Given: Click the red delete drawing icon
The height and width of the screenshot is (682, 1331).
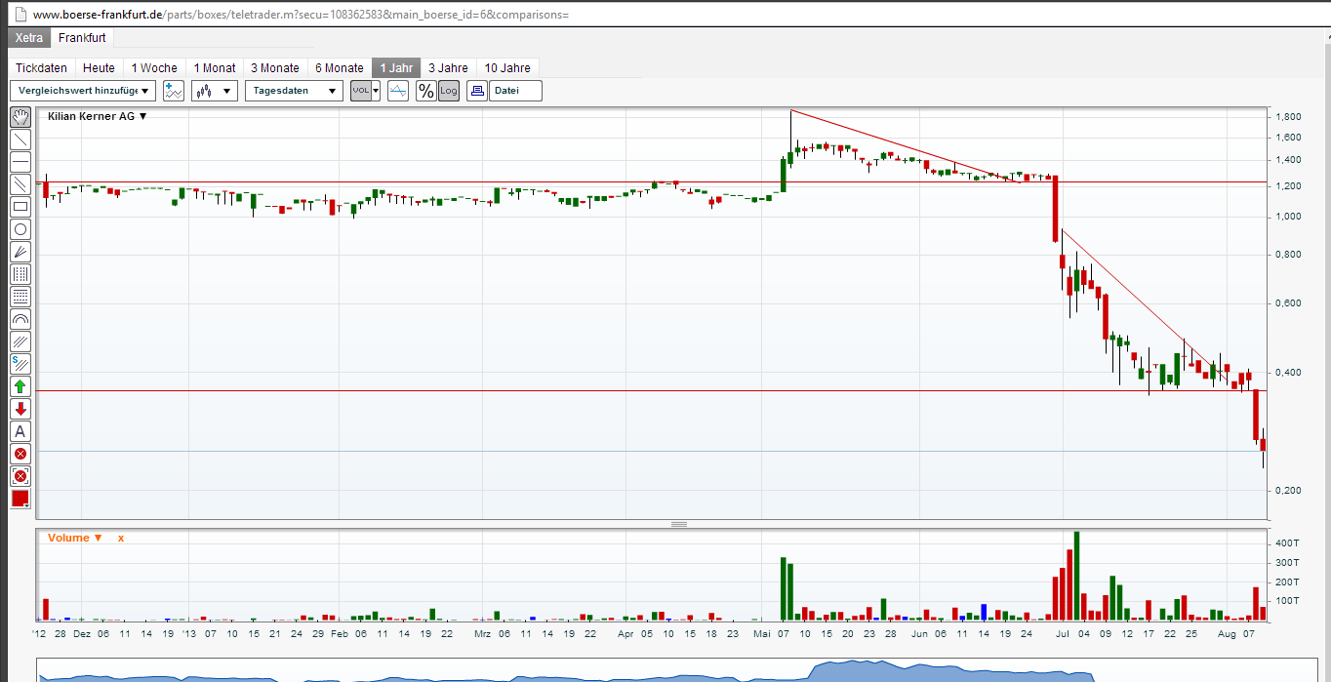Looking at the screenshot, I should pos(20,454).
